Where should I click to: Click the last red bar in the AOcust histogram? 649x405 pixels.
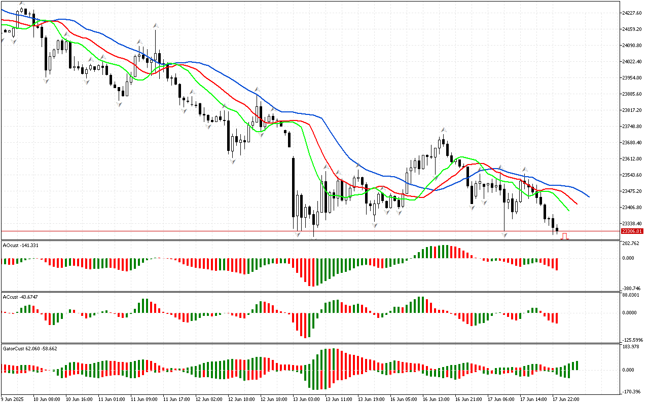point(556,264)
